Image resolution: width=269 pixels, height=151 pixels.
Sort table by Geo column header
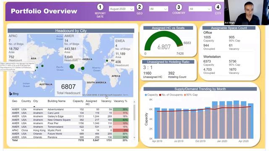click(15, 101)
